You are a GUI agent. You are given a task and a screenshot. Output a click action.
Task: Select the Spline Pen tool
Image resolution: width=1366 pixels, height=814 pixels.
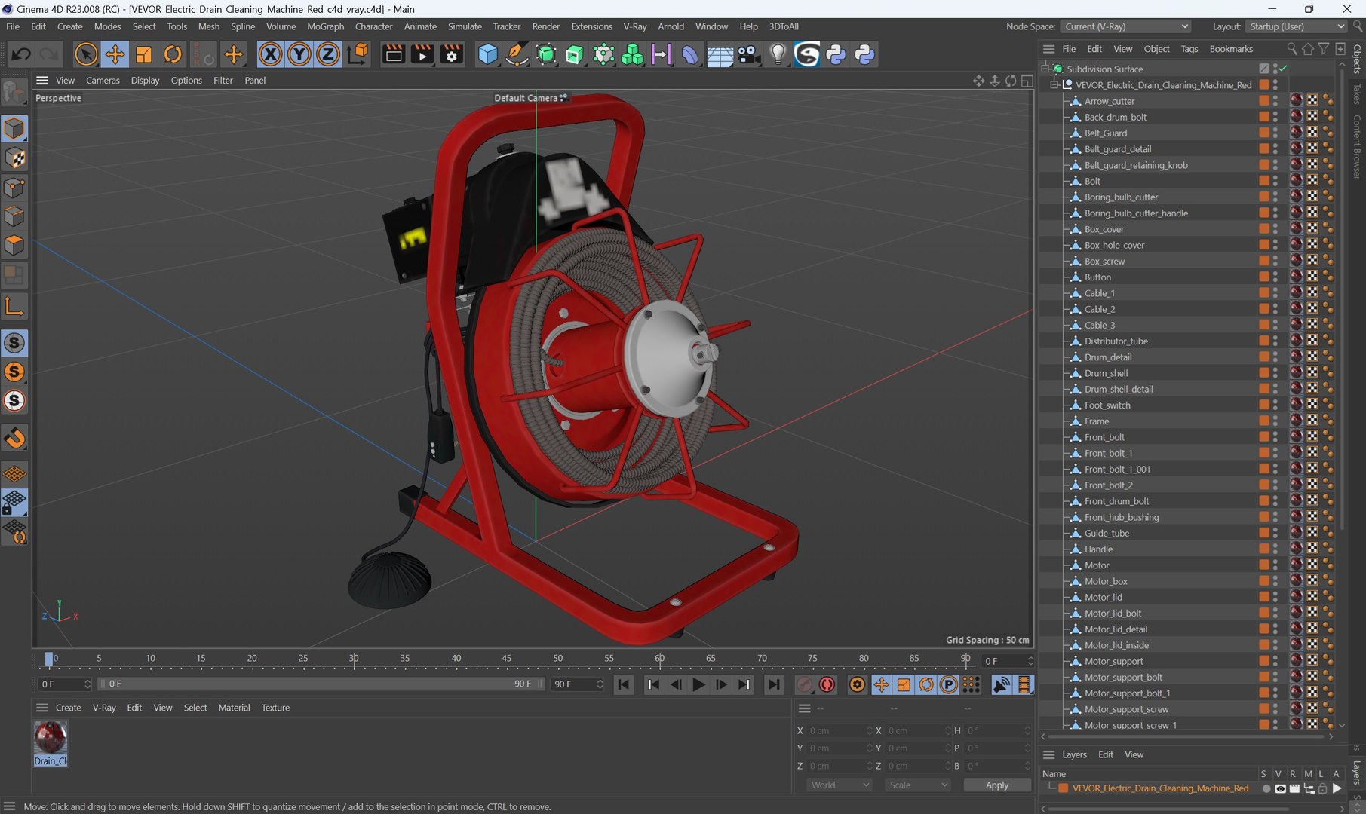[x=517, y=54]
